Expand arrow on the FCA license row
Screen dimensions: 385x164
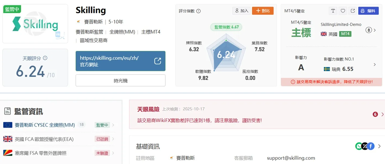coord(113,139)
